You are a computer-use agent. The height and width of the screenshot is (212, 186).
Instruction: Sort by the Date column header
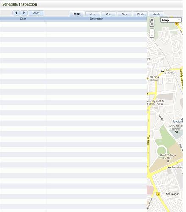point(23,19)
